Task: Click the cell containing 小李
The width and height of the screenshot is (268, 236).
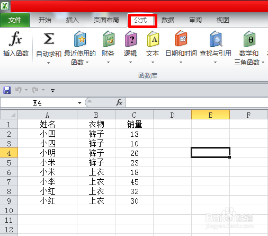Action: [x=47, y=182]
